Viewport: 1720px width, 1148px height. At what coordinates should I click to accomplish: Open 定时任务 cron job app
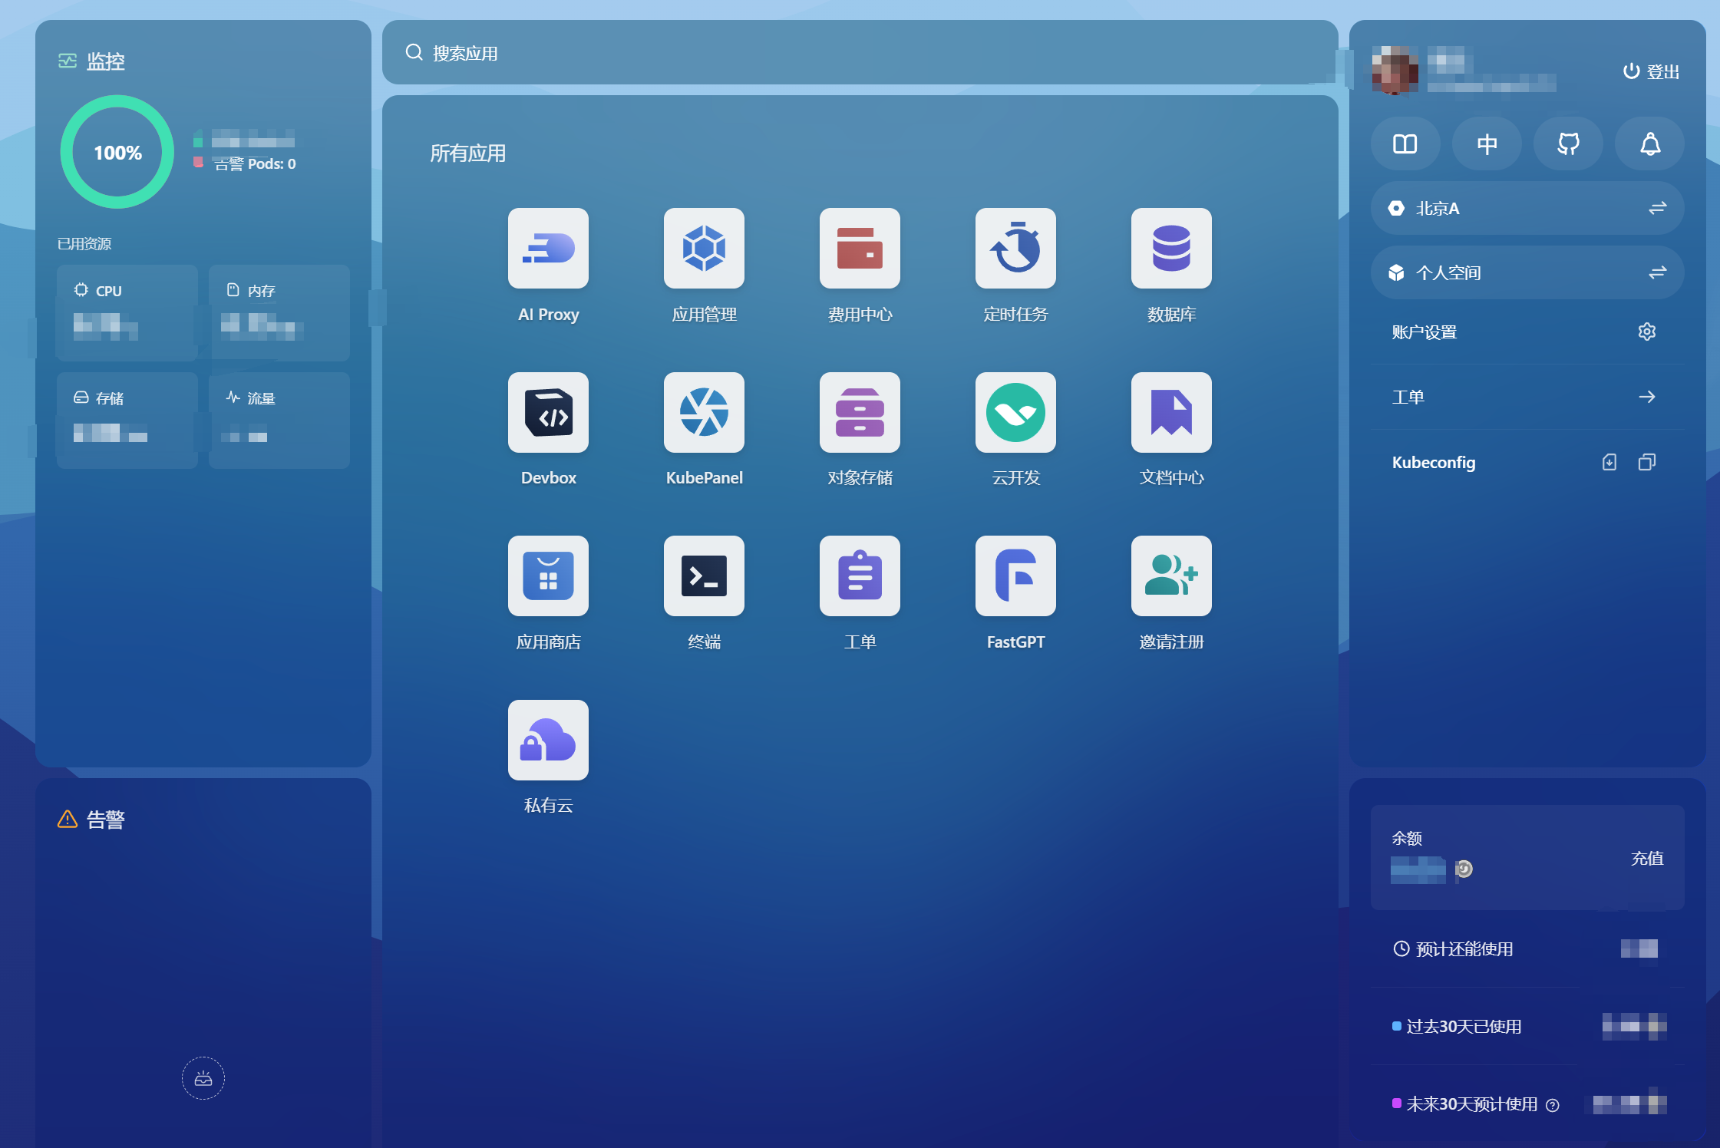pos(1015,249)
